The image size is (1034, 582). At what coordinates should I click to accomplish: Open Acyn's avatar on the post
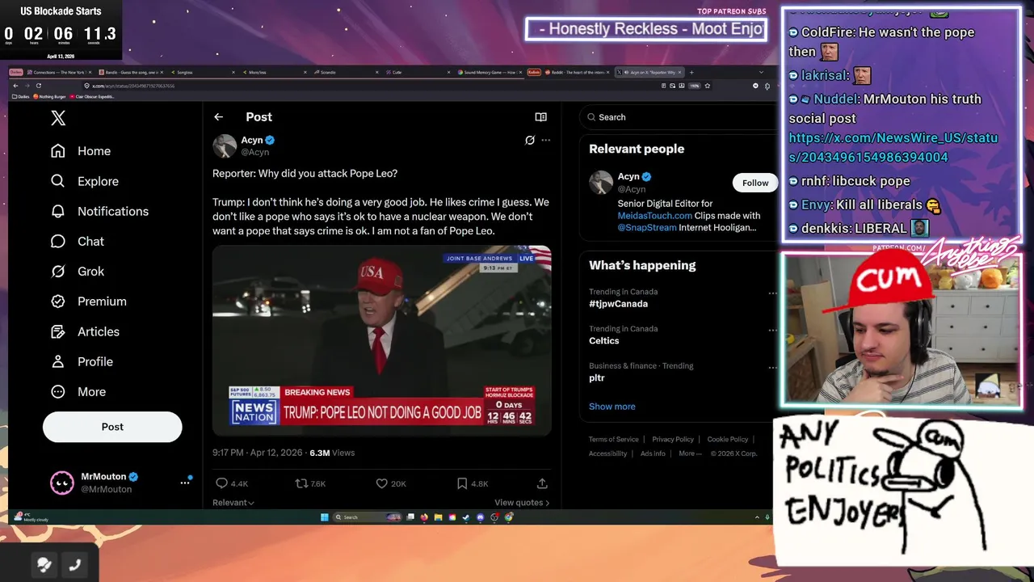tap(225, 145)
